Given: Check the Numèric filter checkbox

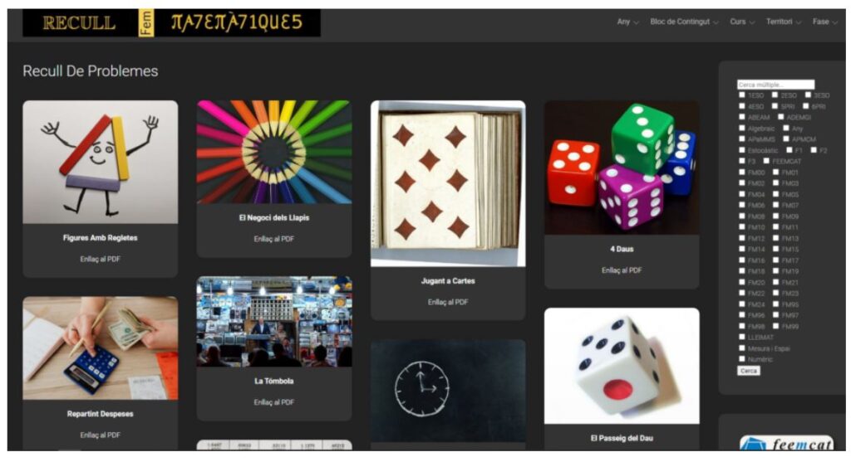Looking at the screenshot, I should 742,358.
